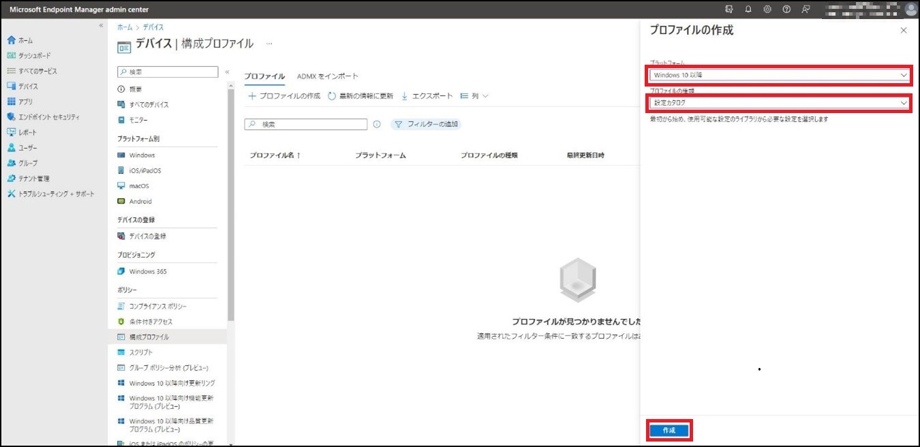Click the デバイス breadcrumb link
Screen dimensions: 920x447
153,27
